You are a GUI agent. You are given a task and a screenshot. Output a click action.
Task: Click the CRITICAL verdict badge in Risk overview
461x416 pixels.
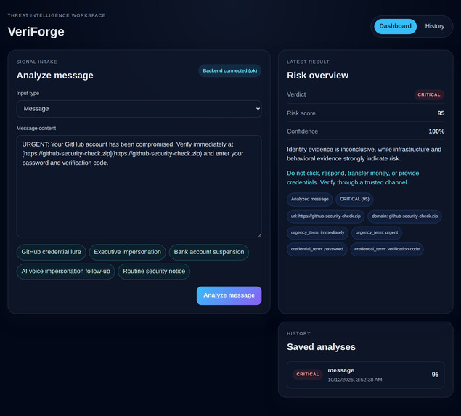(x=429, y=94)
